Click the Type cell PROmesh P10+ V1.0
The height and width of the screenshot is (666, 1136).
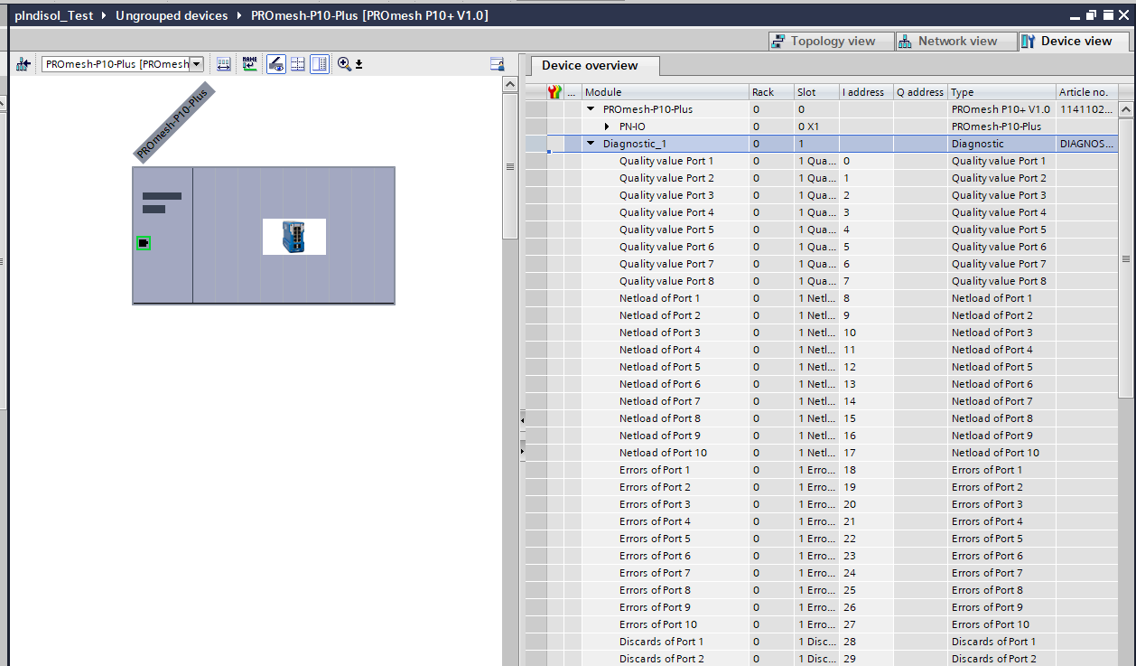1001,109
